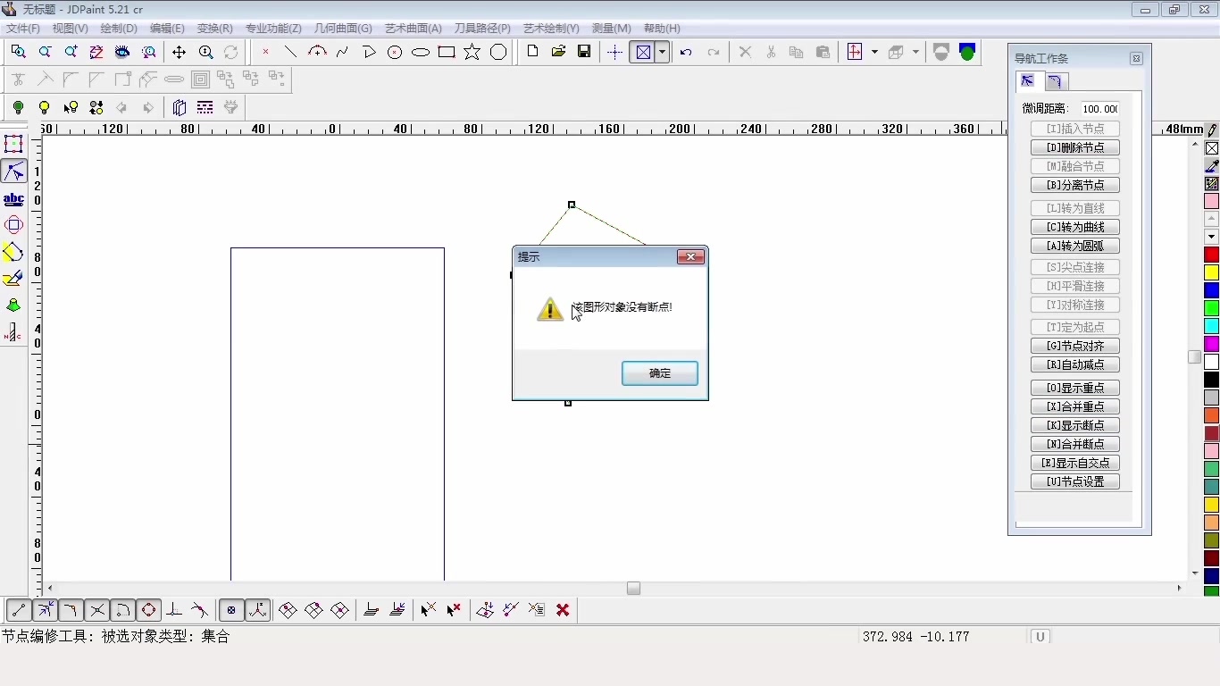Open 文件(F) menu
The width and height of the screenshot is (1220, 686).
click(x=23, y=29)
